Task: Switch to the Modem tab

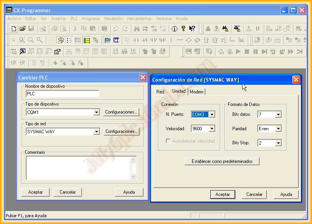Action: click(x=197, y=92)
